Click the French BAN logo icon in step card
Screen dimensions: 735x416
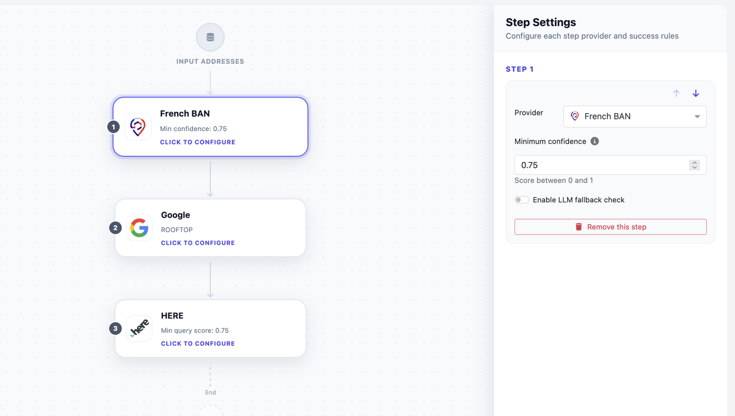click(x=138, y=127)
